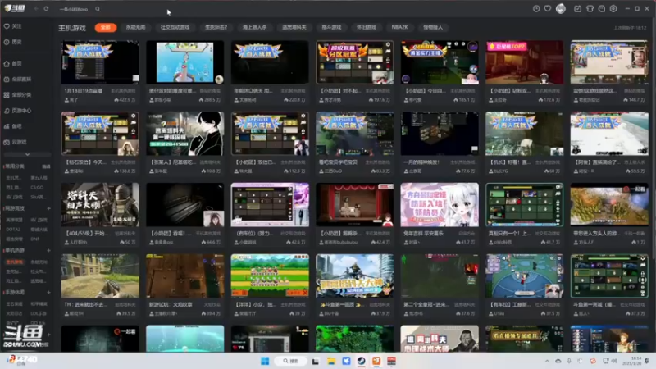Select the 海上狼人杀 tab
The width and height of the screenshot is (656, 369).
click(x=254, y=27)
